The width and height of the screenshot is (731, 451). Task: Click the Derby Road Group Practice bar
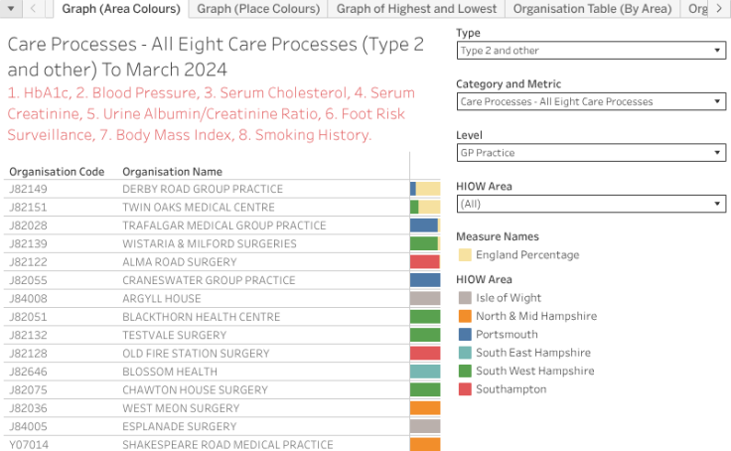[x=413, y=189]
